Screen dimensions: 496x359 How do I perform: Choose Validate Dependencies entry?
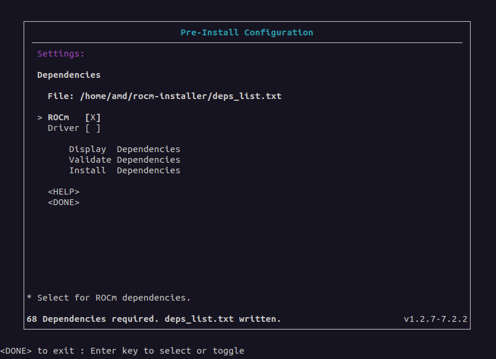coord(124,160)
